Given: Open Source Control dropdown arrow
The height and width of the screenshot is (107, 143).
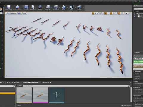Looking at the screenshot, I should click(22, 8).
